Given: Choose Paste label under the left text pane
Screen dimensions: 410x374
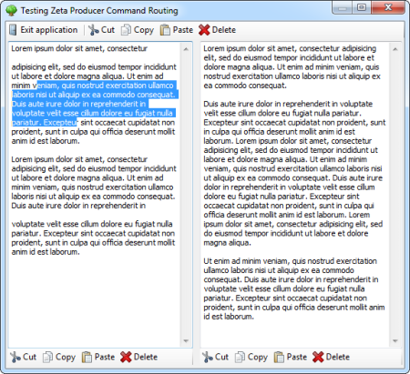Looking at the screenshot, I should [x=105, y=357].
